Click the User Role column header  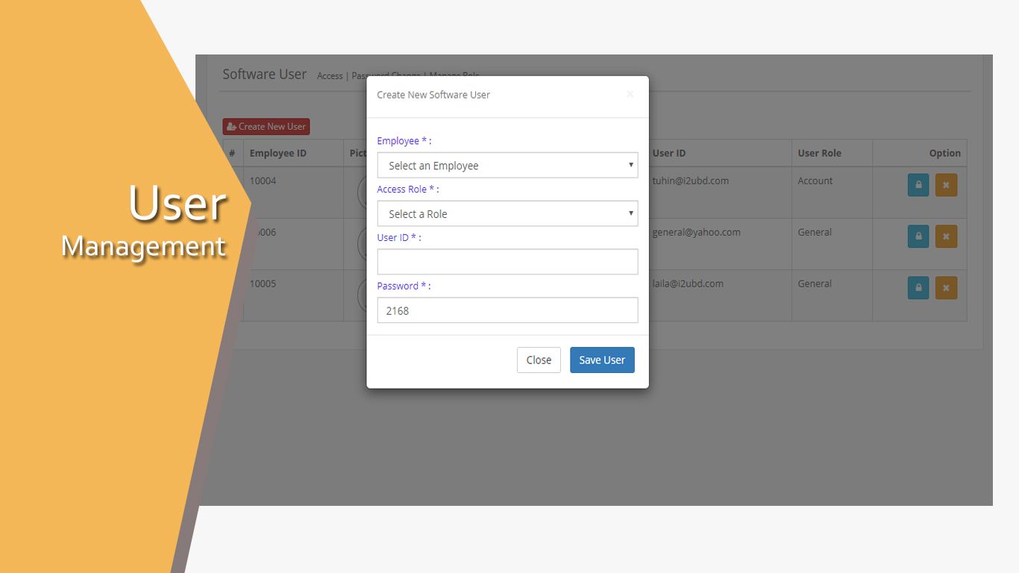[819, 153]
